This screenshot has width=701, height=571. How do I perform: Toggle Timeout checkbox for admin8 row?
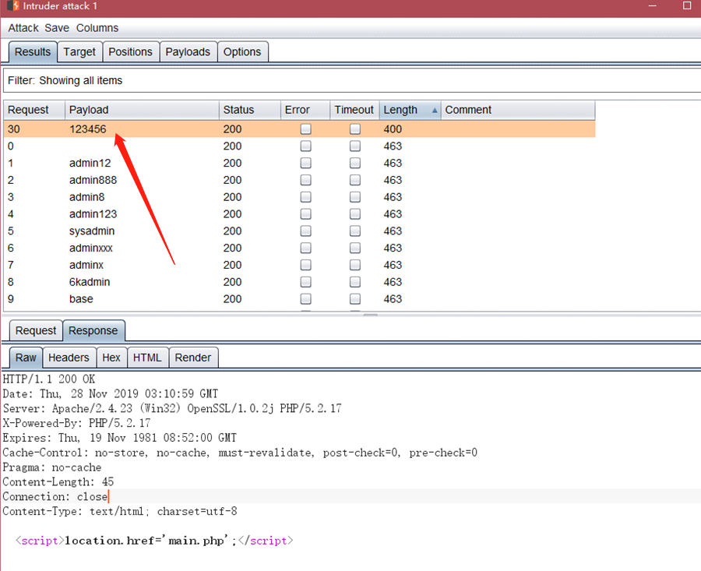[355, 197]
